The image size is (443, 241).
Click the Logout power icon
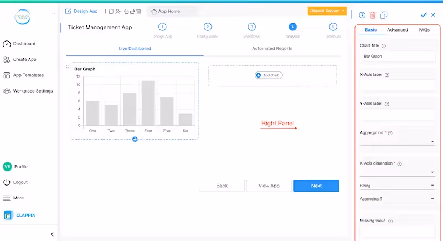coord(7,182)
